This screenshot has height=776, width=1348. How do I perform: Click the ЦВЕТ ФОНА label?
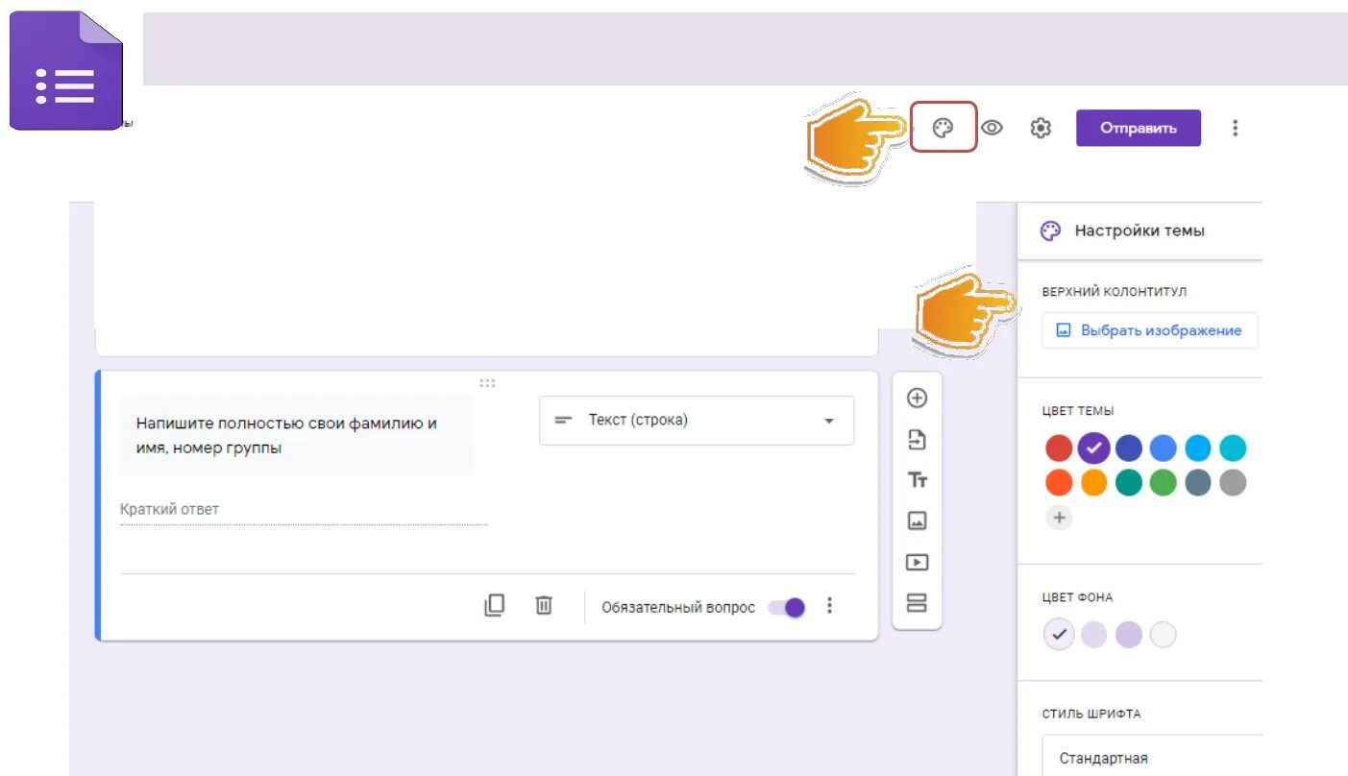point(1077,597)
